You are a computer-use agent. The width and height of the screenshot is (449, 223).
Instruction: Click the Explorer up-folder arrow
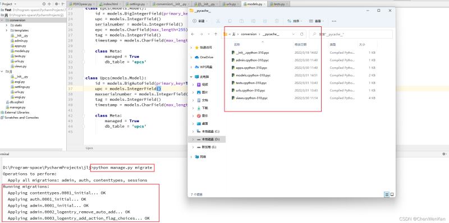pos(216,34)
